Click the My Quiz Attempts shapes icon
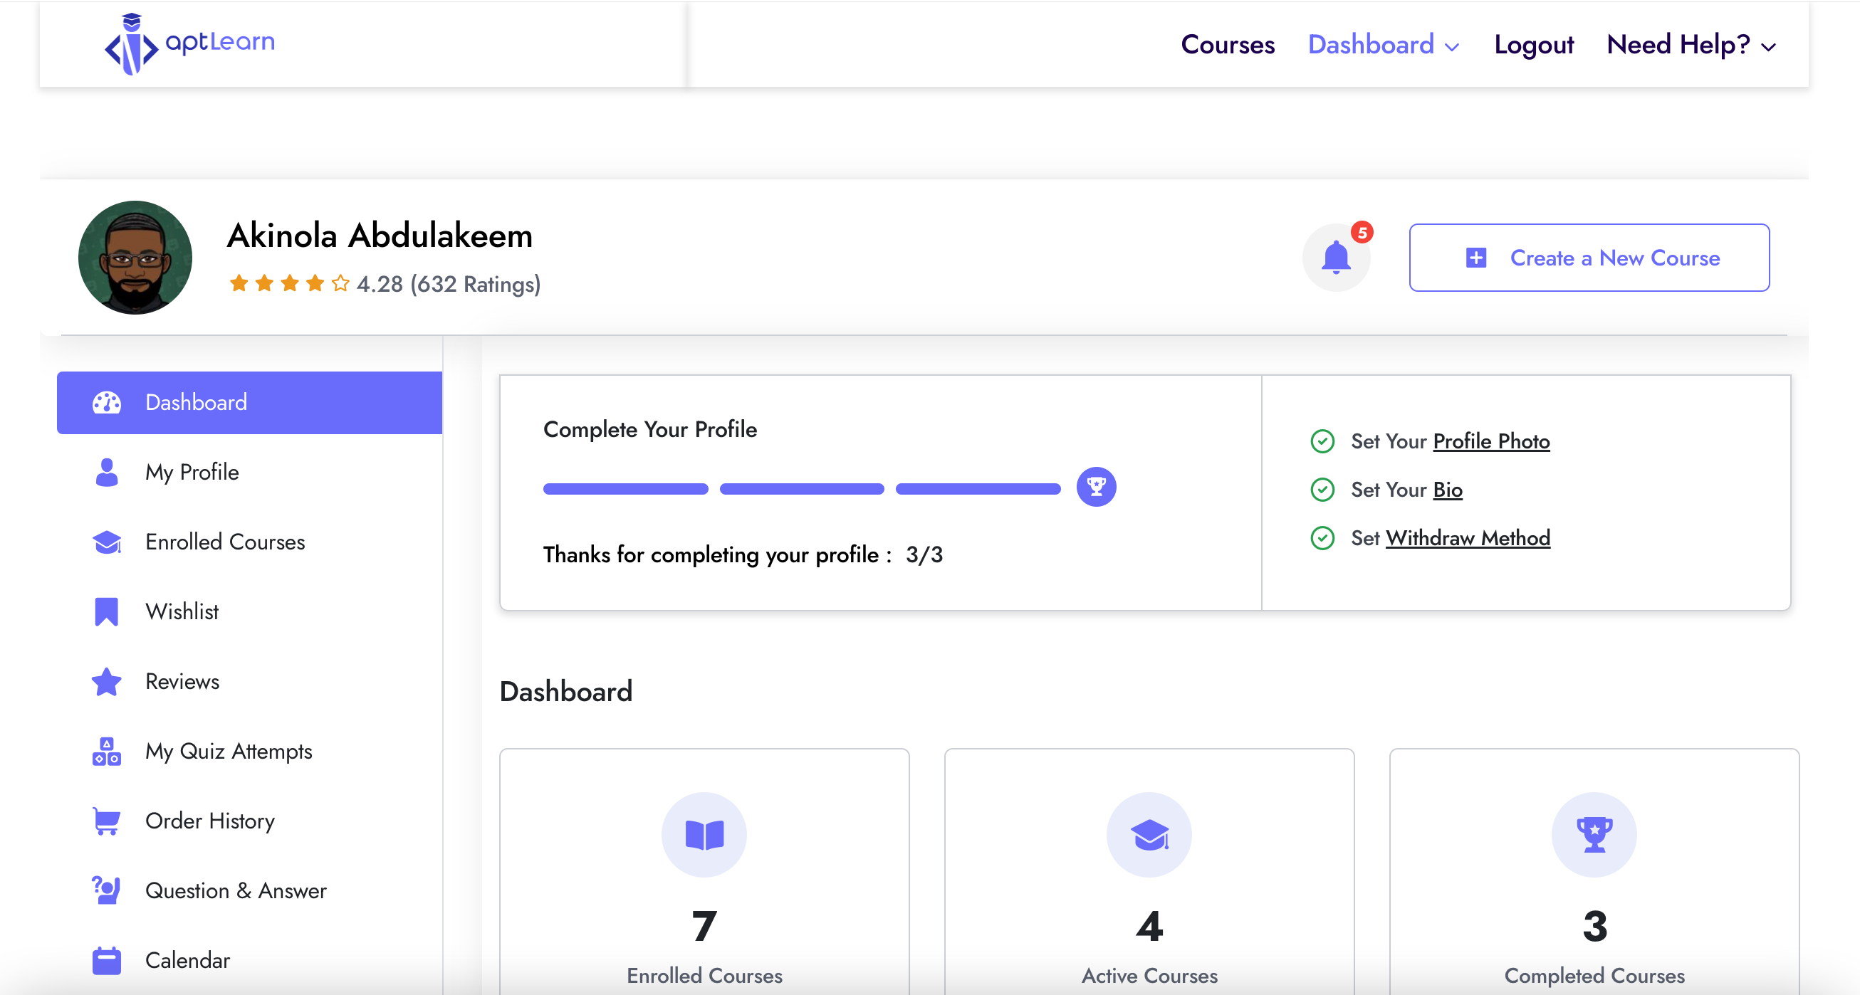The width and height of the screenshot is (1860, 995). [106, 751]
